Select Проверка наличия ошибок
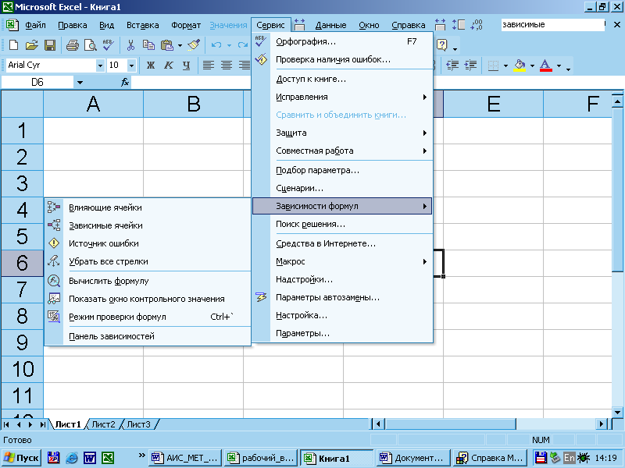 (342, 59)
